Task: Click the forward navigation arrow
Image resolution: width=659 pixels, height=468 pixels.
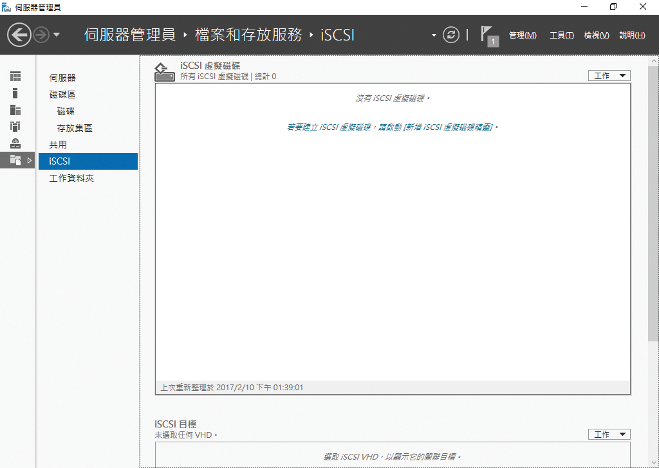Action: coord(41,35)
